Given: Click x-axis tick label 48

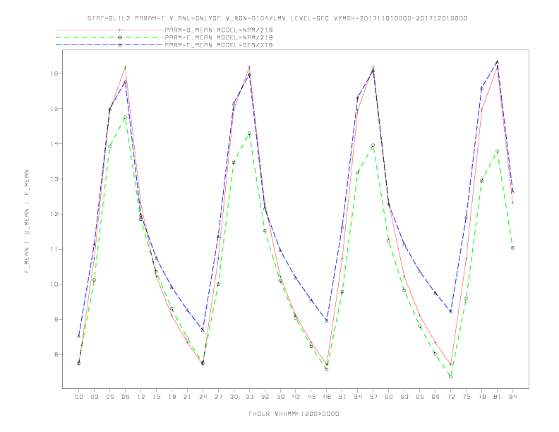Looking at the screenshot, I should [327, 397].
